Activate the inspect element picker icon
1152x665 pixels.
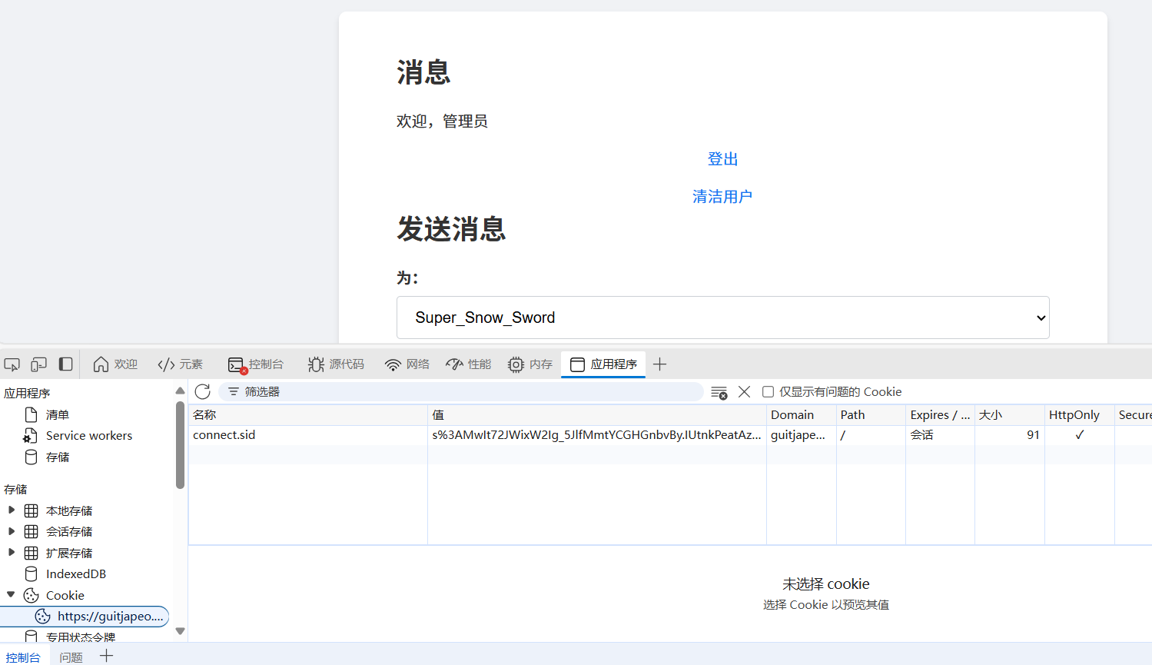pos(12,364)
